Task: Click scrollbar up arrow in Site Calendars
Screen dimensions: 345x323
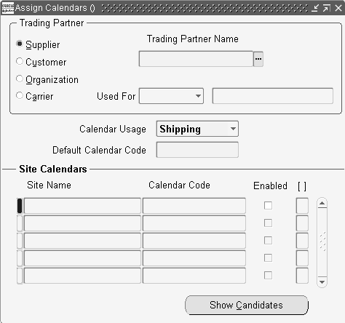Action: (322, 203)
